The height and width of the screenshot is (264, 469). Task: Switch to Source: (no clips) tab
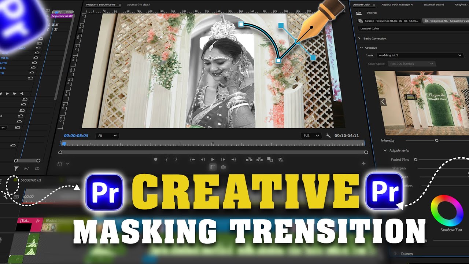[138, 4]
